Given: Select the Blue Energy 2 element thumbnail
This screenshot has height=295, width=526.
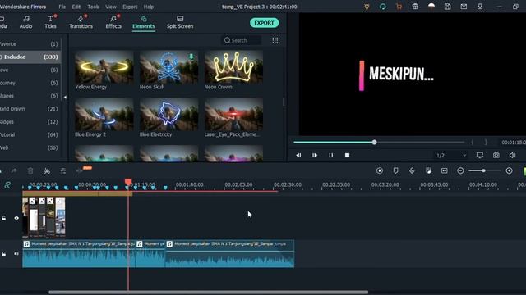Looking at the screenshot, I should point(104,115).
